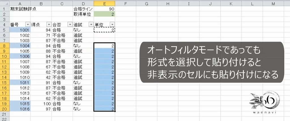
Task: Open the 単位 filter dropdown
Action: click(112, 25)
